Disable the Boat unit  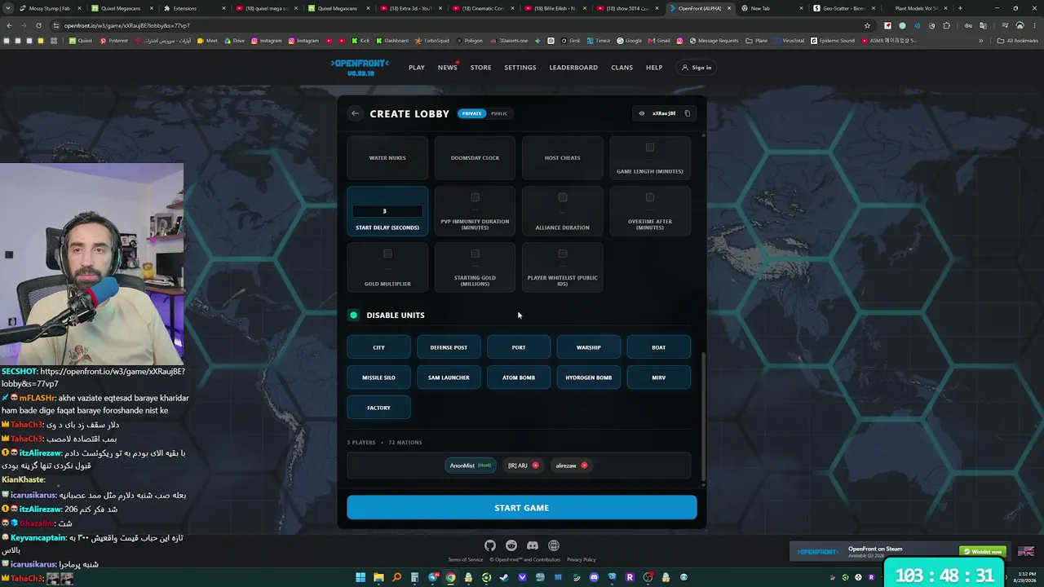(659, 347)
